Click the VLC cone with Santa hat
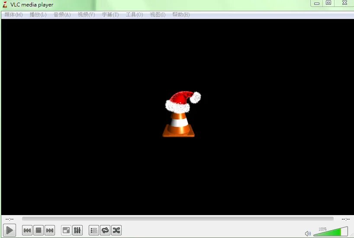The image size is (354, 238). click(180, 114)
